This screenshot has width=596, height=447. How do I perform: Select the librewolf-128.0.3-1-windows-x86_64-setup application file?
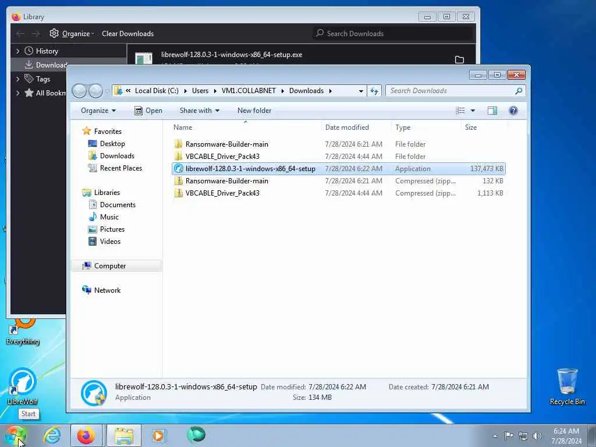click(338, 168)
